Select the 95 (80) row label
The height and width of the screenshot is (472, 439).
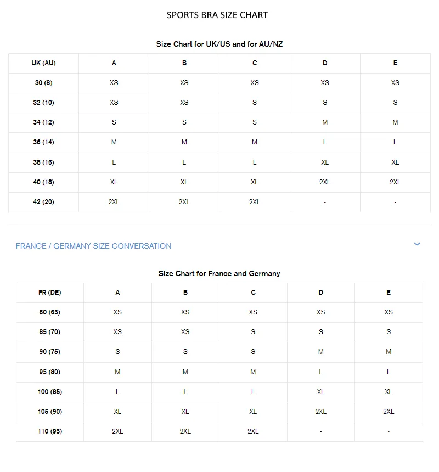pyautogui.click(x=49, y=372)
